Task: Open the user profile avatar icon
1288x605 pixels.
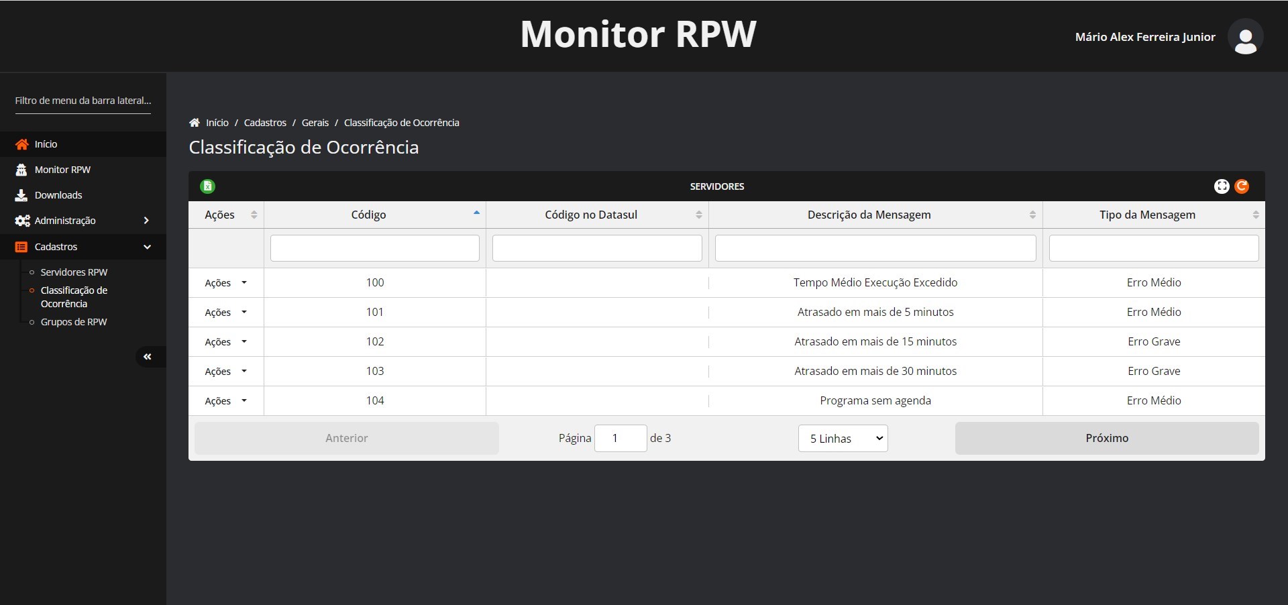Action: point(1245,37)
